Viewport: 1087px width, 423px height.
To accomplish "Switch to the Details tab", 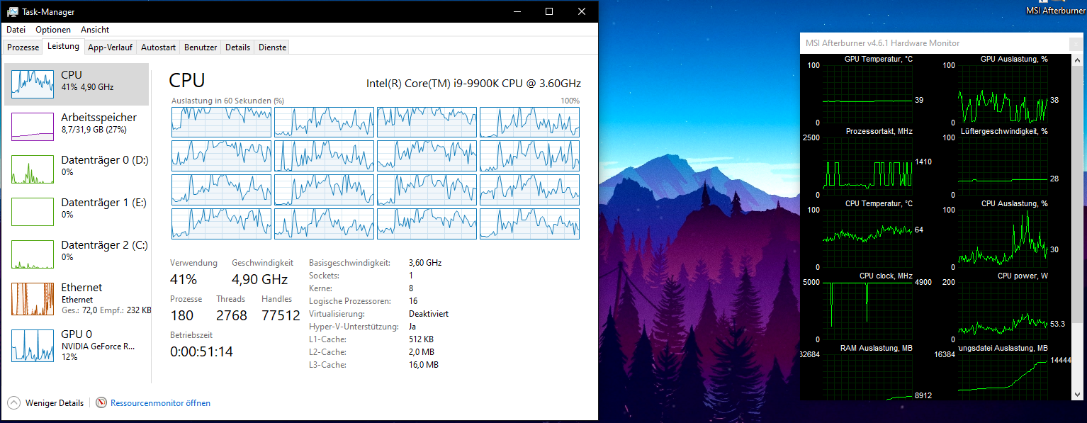I will (x=237, y=47).
